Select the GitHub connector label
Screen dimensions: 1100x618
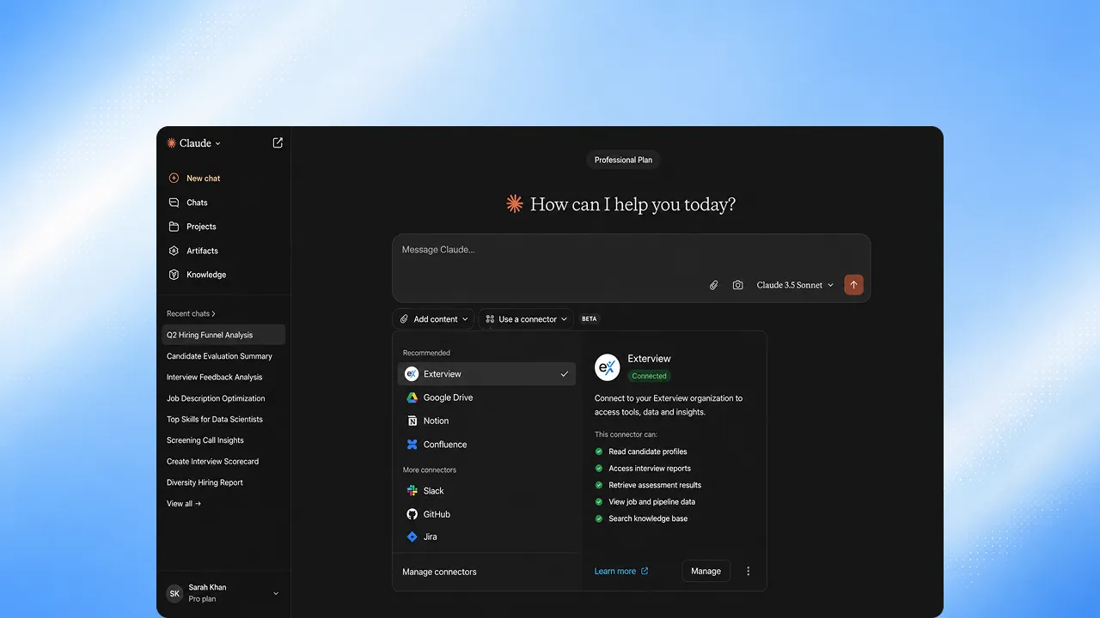[x=437, y=514]
